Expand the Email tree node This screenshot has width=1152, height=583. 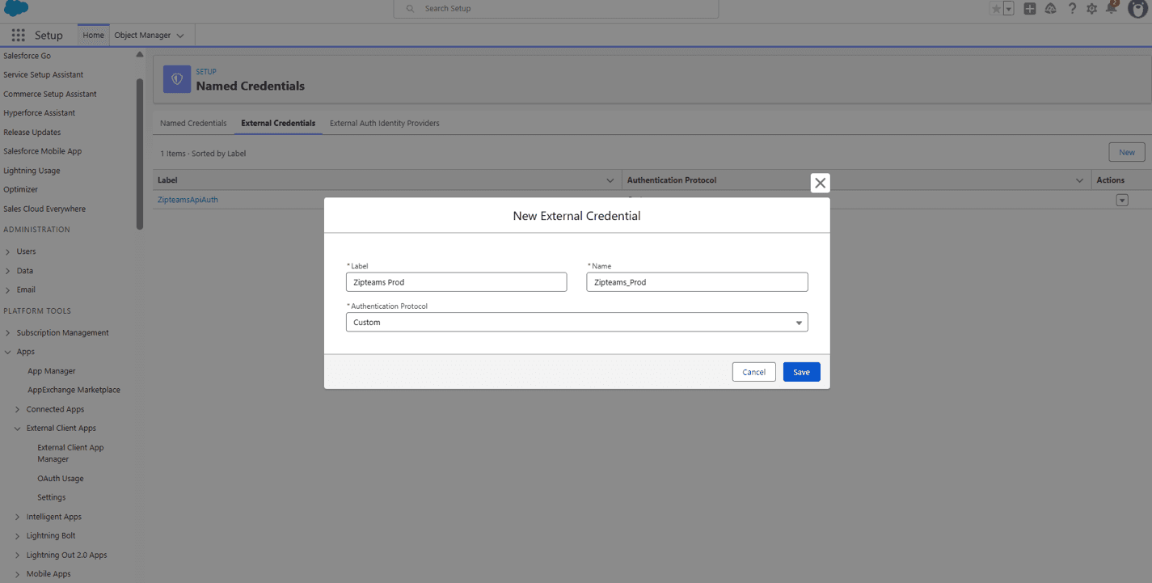tap(8, 289)
